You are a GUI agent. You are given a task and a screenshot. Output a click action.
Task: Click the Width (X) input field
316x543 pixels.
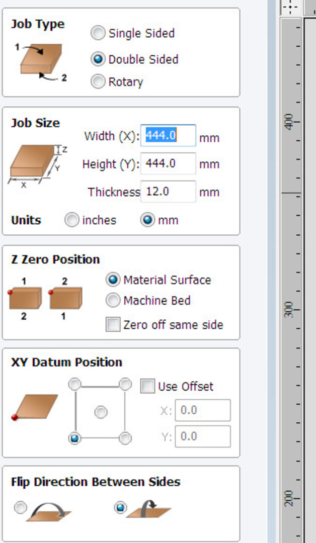click(x=168, y=135)
